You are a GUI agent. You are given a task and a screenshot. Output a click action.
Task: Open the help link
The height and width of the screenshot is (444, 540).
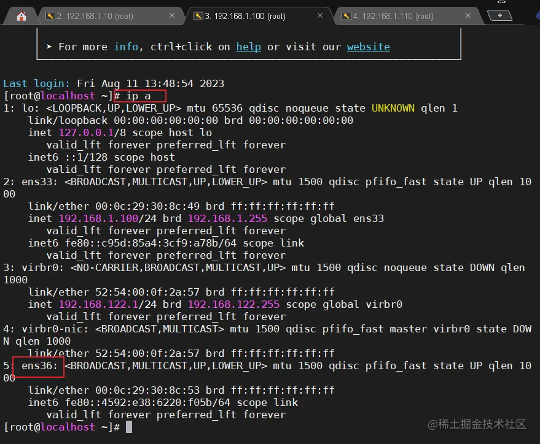249,47
